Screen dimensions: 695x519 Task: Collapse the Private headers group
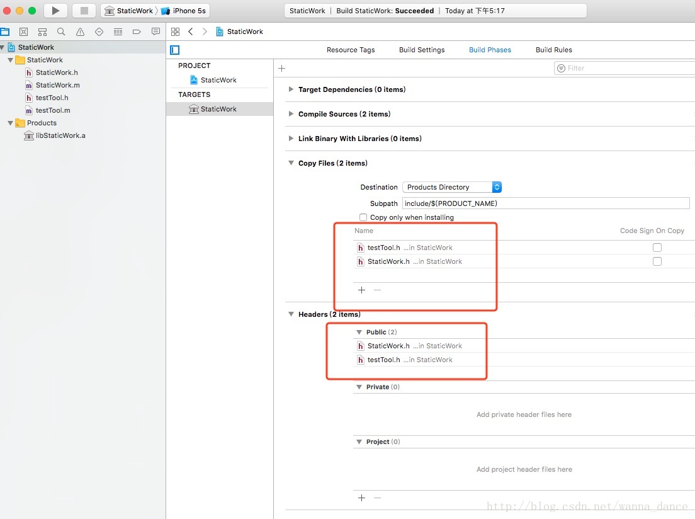tap(359, 387)
